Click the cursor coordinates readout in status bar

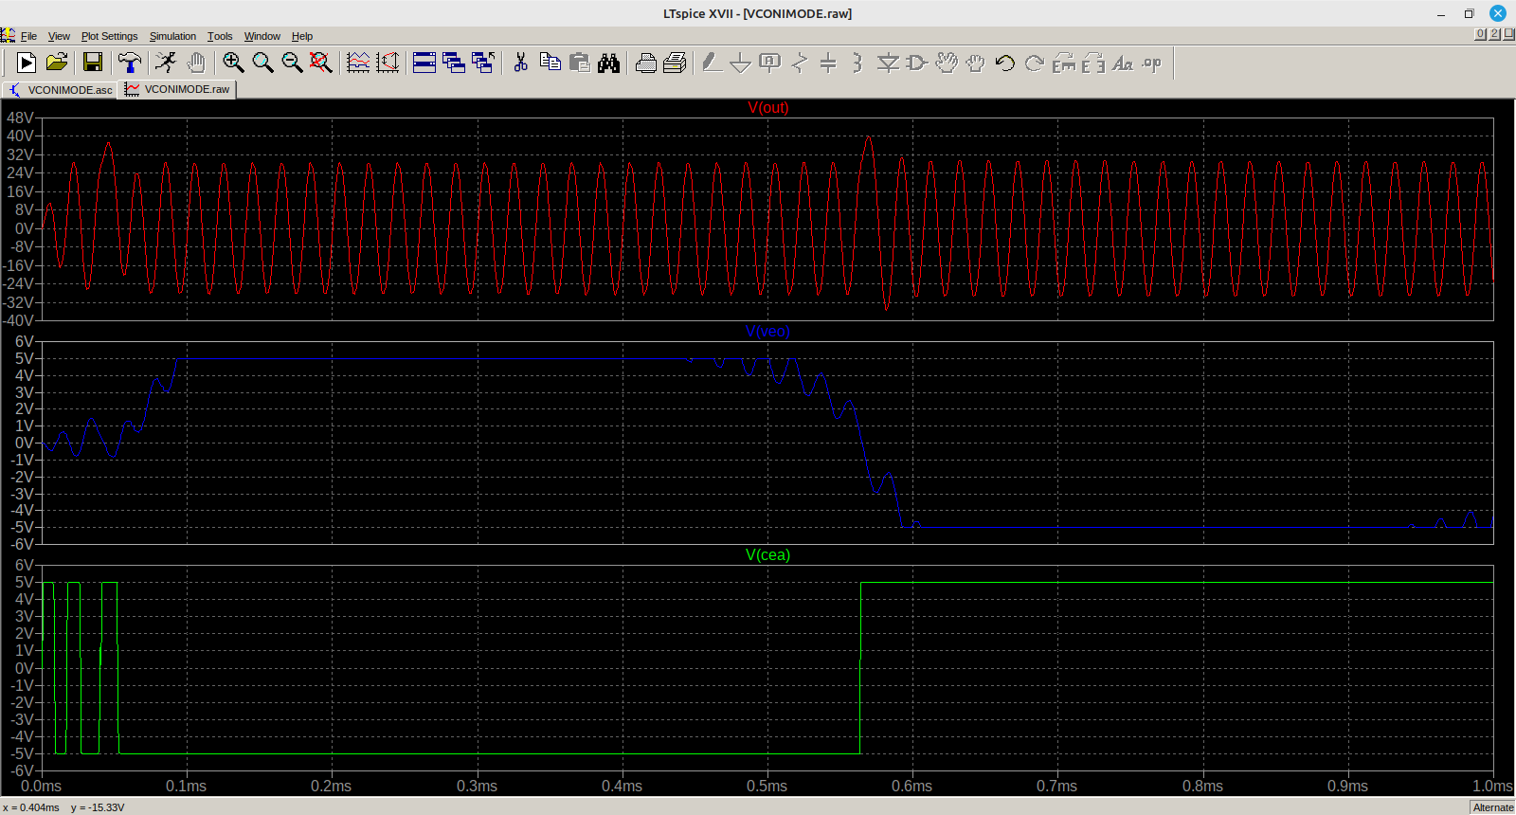point(63,807)
